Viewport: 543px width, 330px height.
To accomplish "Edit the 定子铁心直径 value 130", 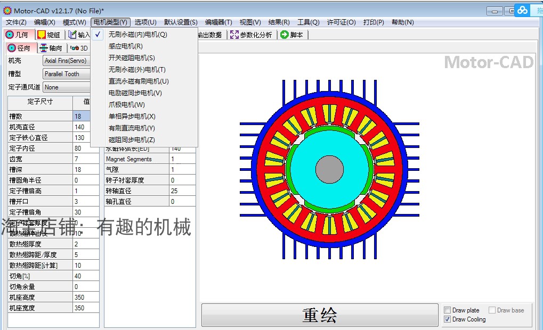I will point(82,138).
